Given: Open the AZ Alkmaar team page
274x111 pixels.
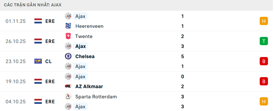Looking at the screenshot, I should point(89,86).
